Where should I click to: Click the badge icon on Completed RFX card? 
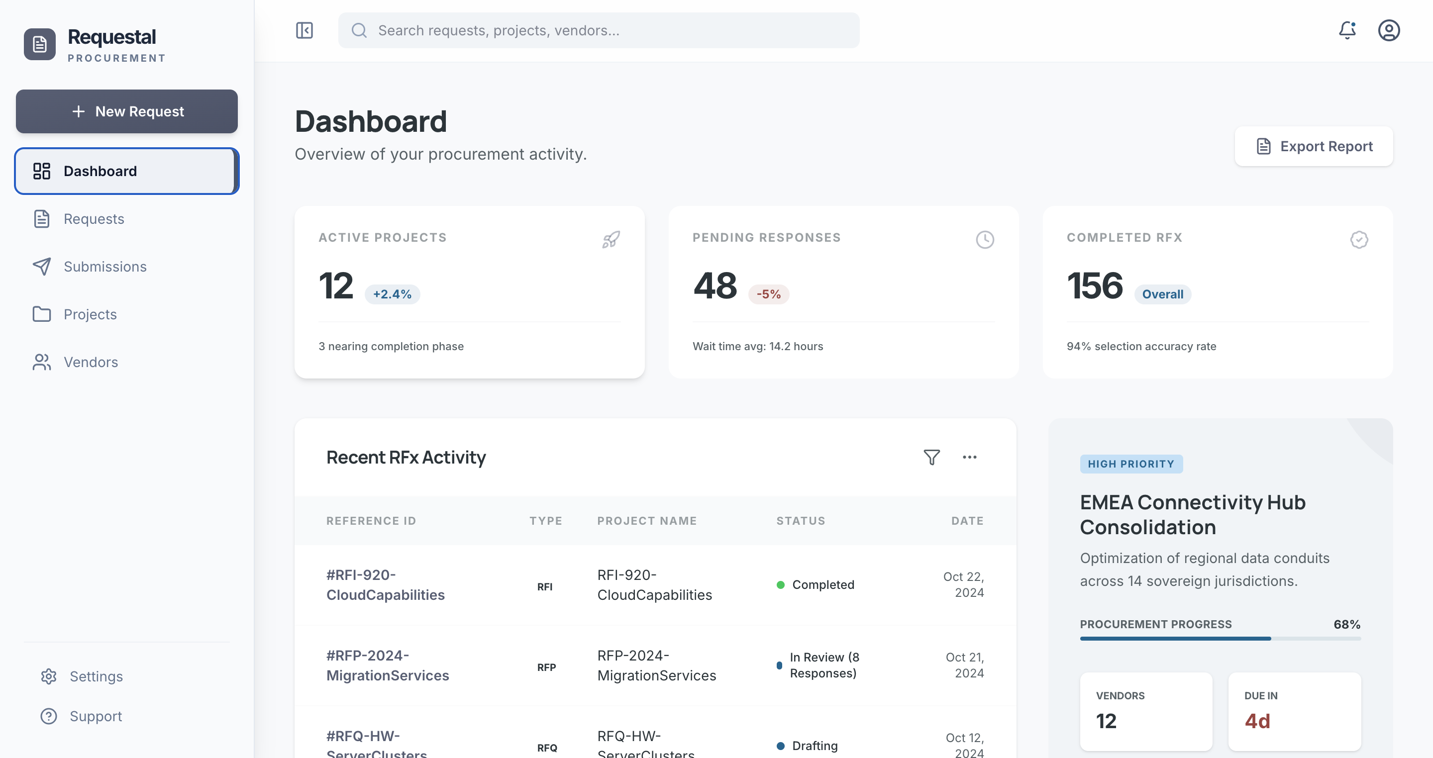point(1359,239)
